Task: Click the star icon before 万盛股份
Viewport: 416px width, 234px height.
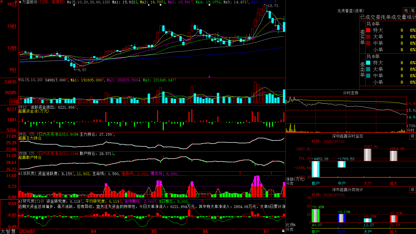Action: pyautogui.click(x=20, y=2)
